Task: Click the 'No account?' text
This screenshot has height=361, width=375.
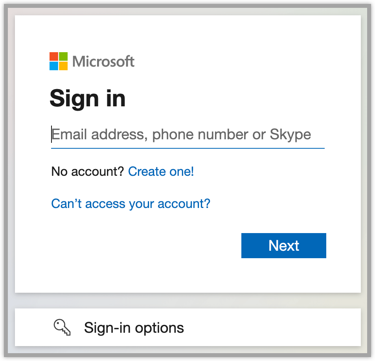Action: (87, 171)
